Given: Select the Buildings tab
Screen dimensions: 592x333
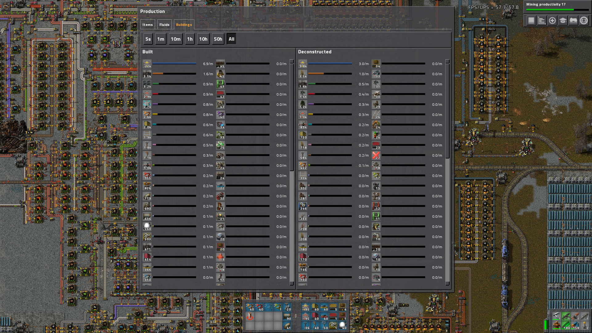Looking at the screenshot, I should tap(184, 25).
